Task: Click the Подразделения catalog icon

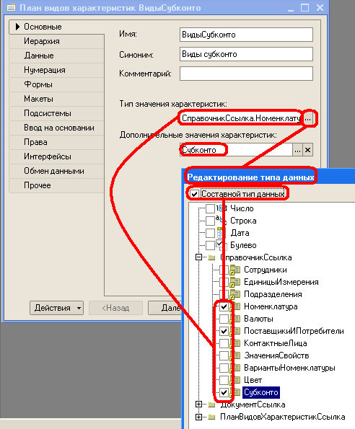Action: pos(235,294)
